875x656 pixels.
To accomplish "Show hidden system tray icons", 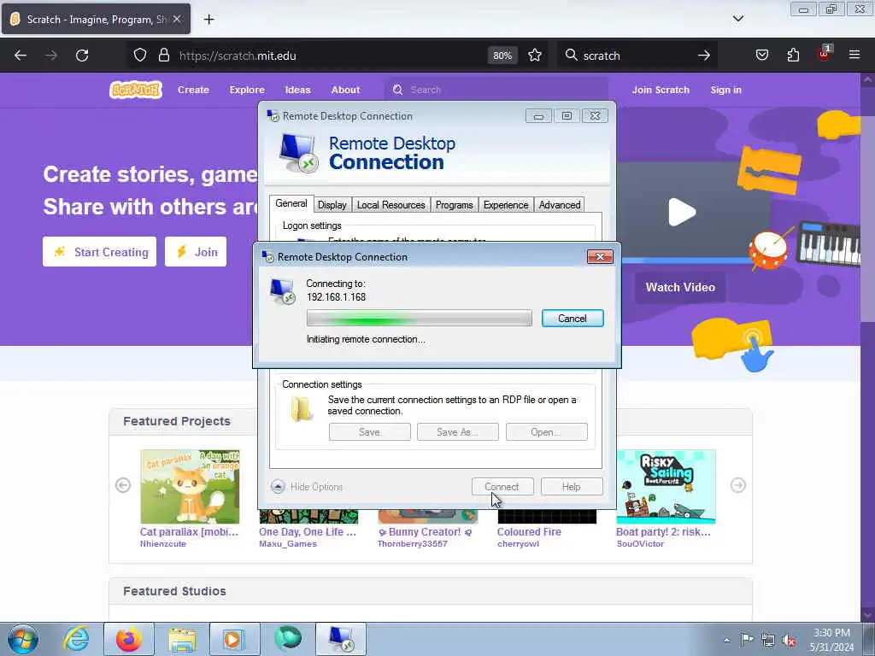I will [726, 641].
